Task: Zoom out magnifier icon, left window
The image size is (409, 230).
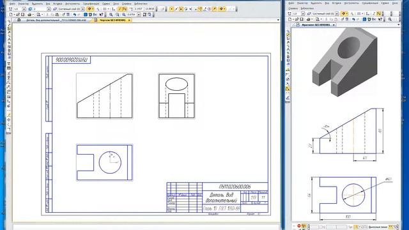Action: click(117, 15)
